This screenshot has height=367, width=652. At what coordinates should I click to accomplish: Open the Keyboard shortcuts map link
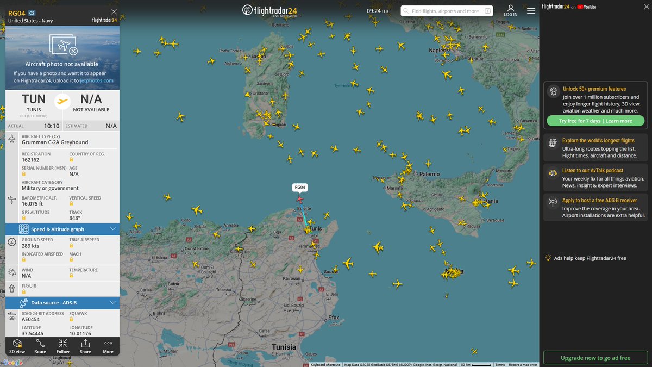tap(325, 365)
